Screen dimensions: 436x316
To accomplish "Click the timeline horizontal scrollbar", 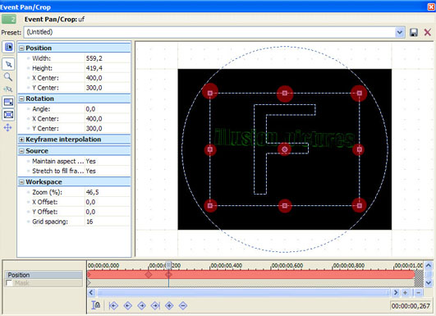I will coord(243,292).
